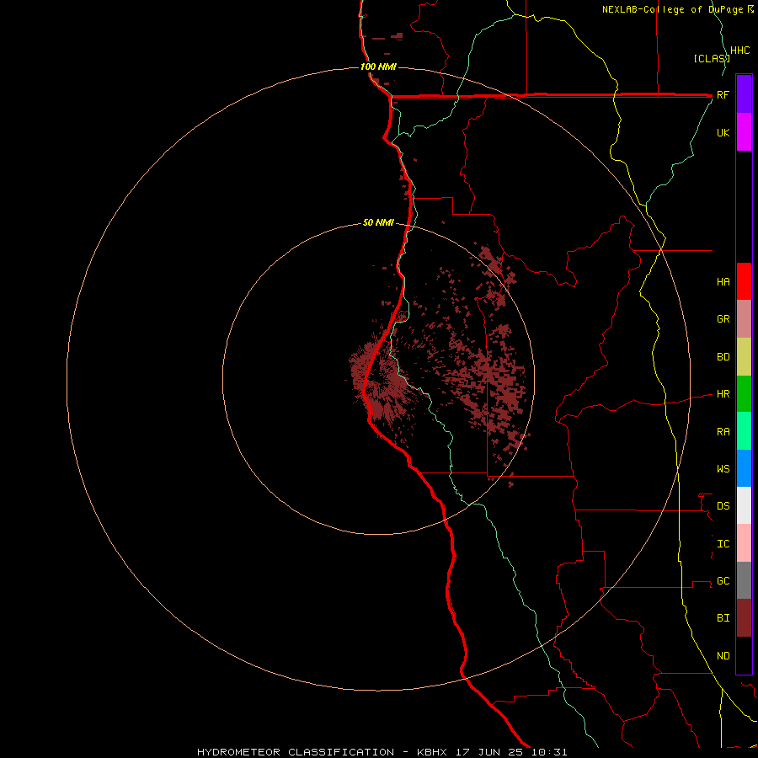
Task: Click the DS legend label
Action: pos(723,505)
